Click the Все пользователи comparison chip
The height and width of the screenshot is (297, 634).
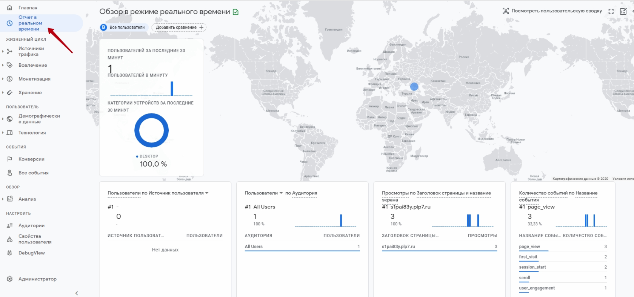point(124,28)
